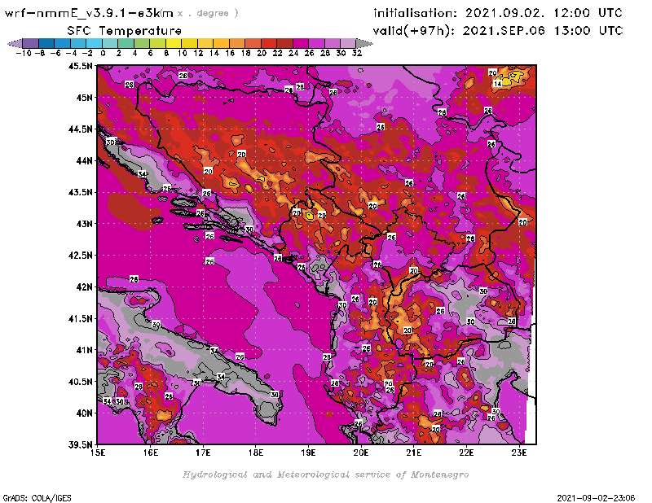Click the '42N' latitude label

click(x=84, y=287)
